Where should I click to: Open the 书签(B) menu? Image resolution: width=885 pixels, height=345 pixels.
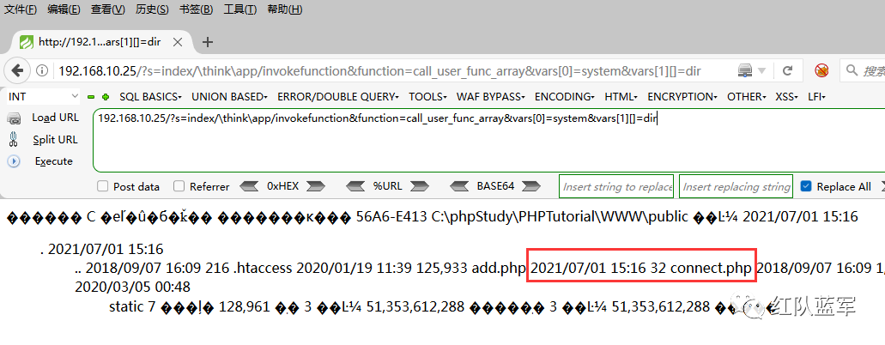(197, 9)
